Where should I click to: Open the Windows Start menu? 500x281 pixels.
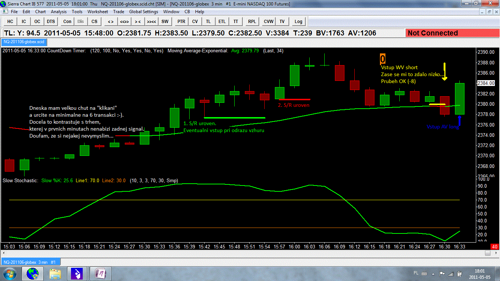pos(10,273)
